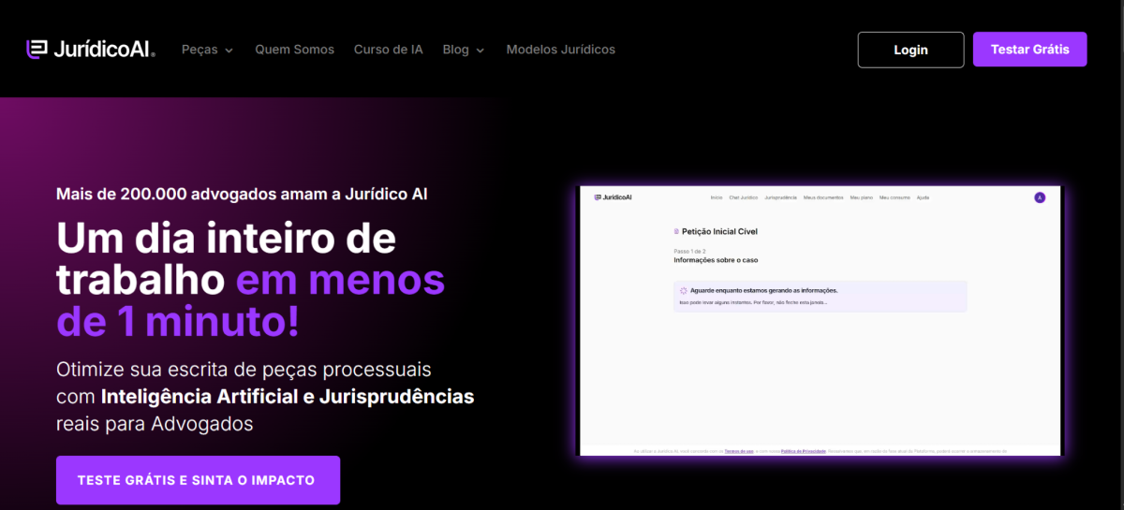This screenshot has width=1124, height=510.
Task: Expand the Blog dropdown chevron
Action: pyautogui.click(x=481, y=51)
